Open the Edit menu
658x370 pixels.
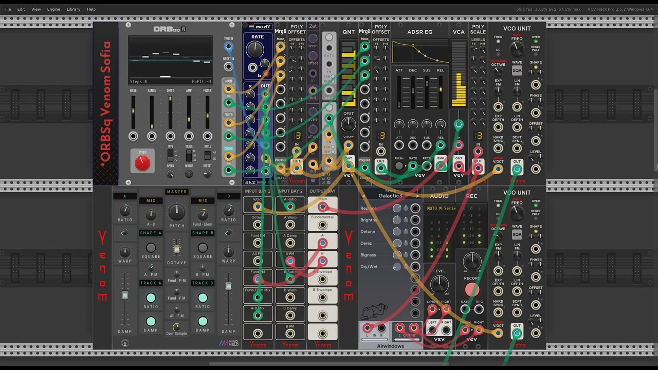tap(21, 9)
